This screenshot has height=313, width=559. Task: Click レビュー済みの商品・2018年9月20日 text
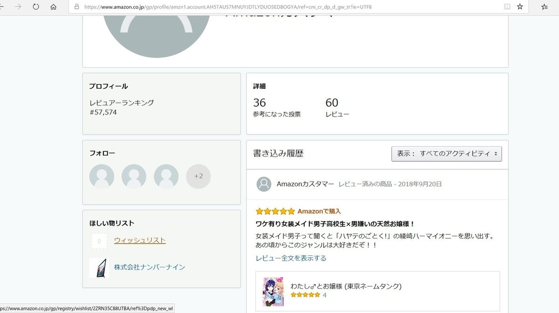390,184
